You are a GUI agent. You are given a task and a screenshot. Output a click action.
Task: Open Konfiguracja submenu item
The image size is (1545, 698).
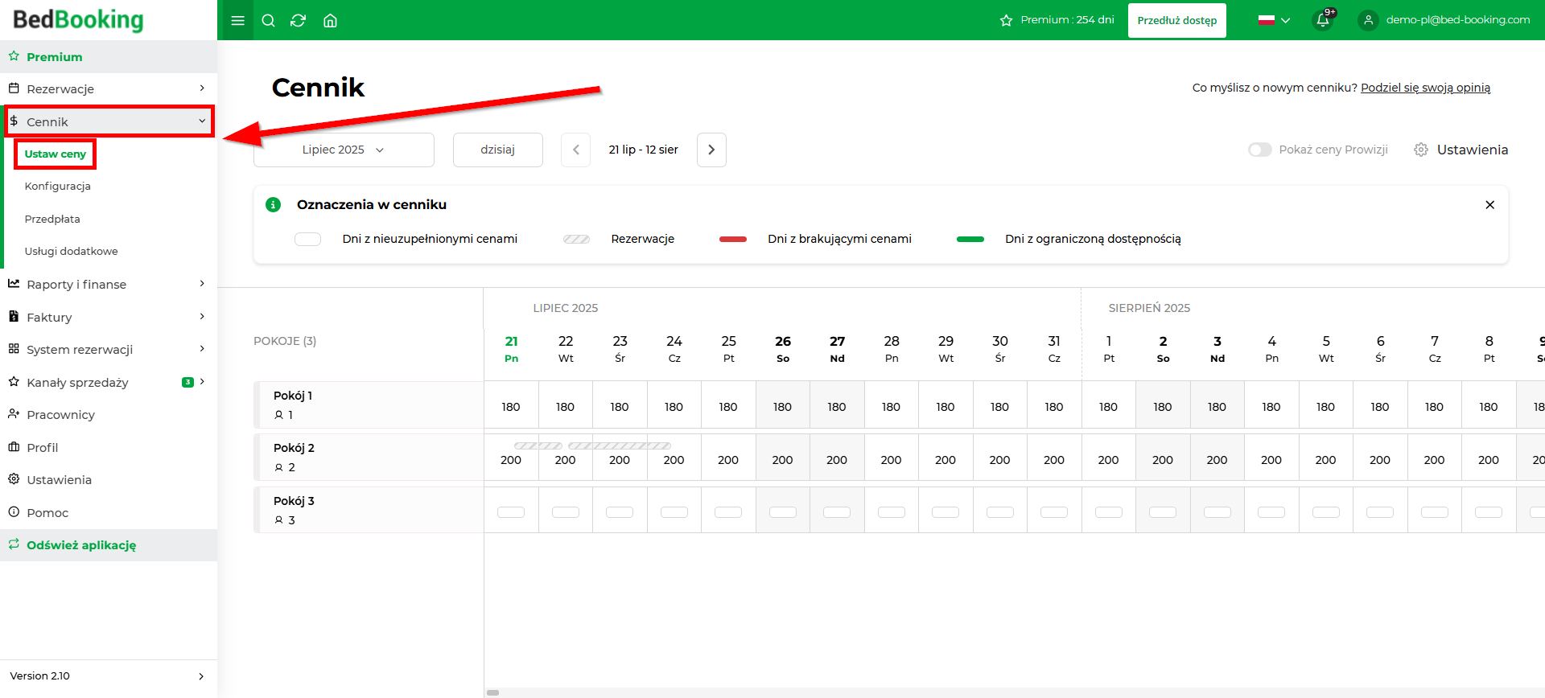58,186
